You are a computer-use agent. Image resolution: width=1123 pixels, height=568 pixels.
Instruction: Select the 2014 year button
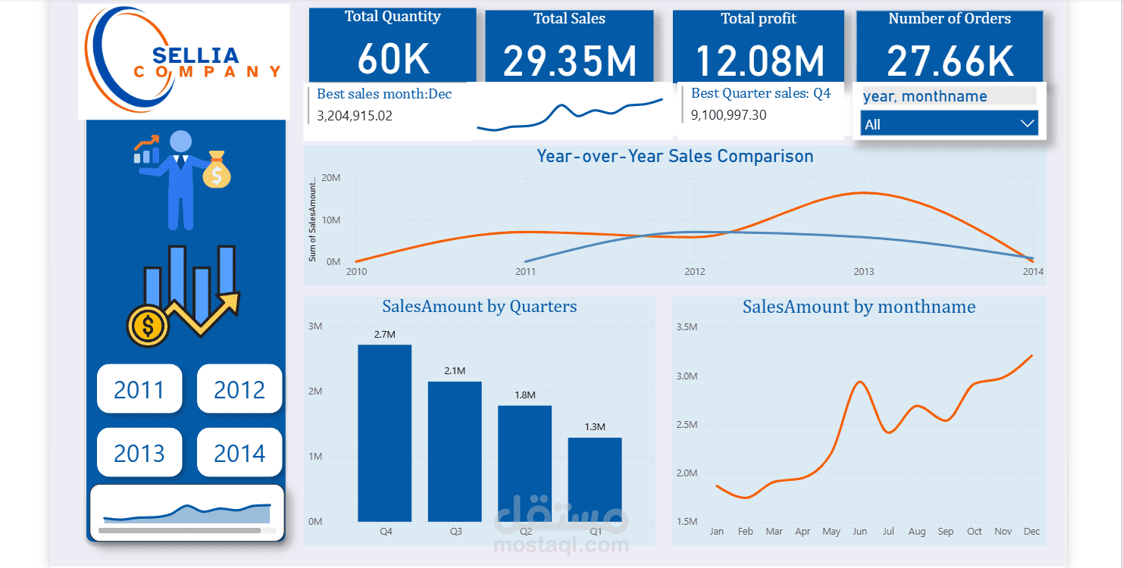(x=239, y=452)
